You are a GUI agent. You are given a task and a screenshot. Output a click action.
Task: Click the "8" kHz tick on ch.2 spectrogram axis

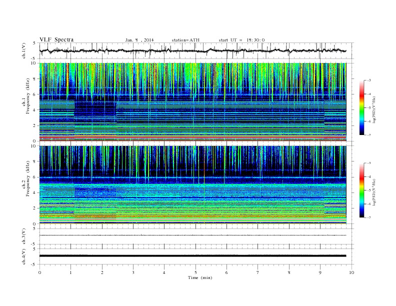[35, 161]
